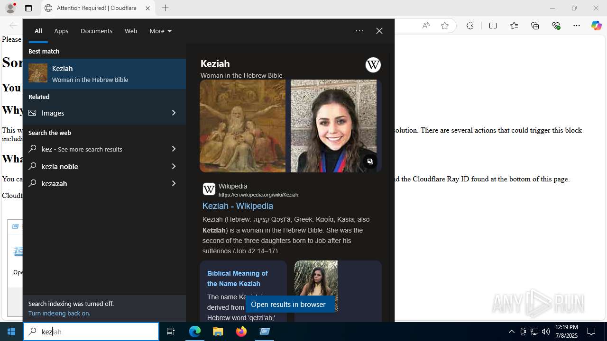The width and height of the screenshot is (607, 341).
Task: Expand the kezazah suggestion arrow
Action: (x=174, y=183)
